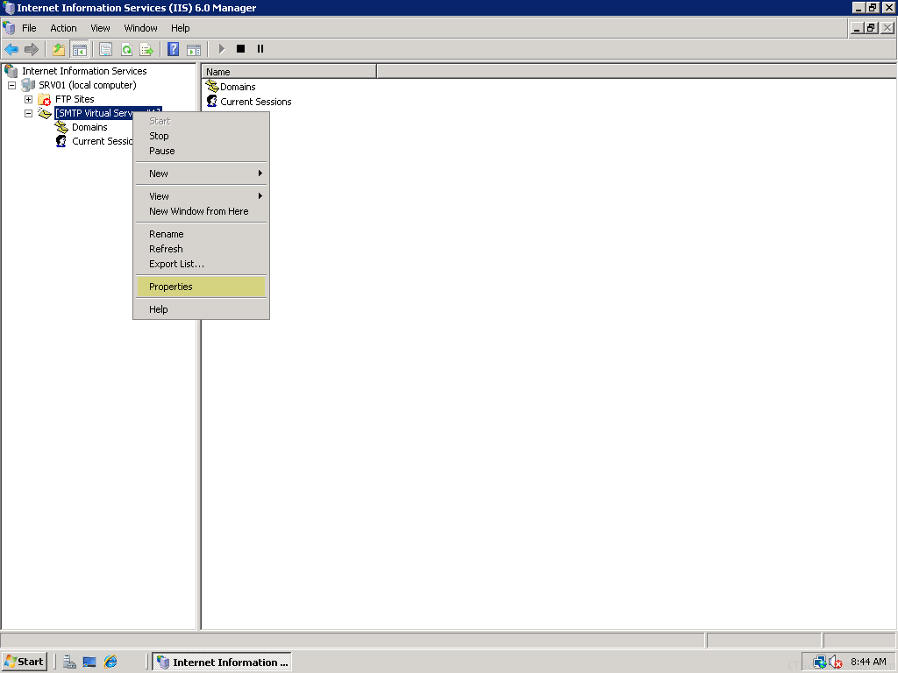Click the black square Stop Item toolbar icon

[240, 49]
